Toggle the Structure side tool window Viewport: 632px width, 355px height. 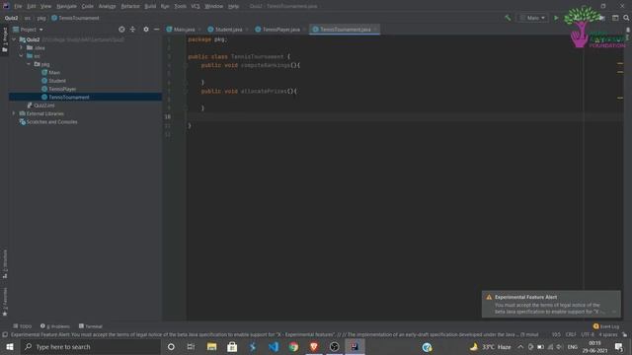5,263
